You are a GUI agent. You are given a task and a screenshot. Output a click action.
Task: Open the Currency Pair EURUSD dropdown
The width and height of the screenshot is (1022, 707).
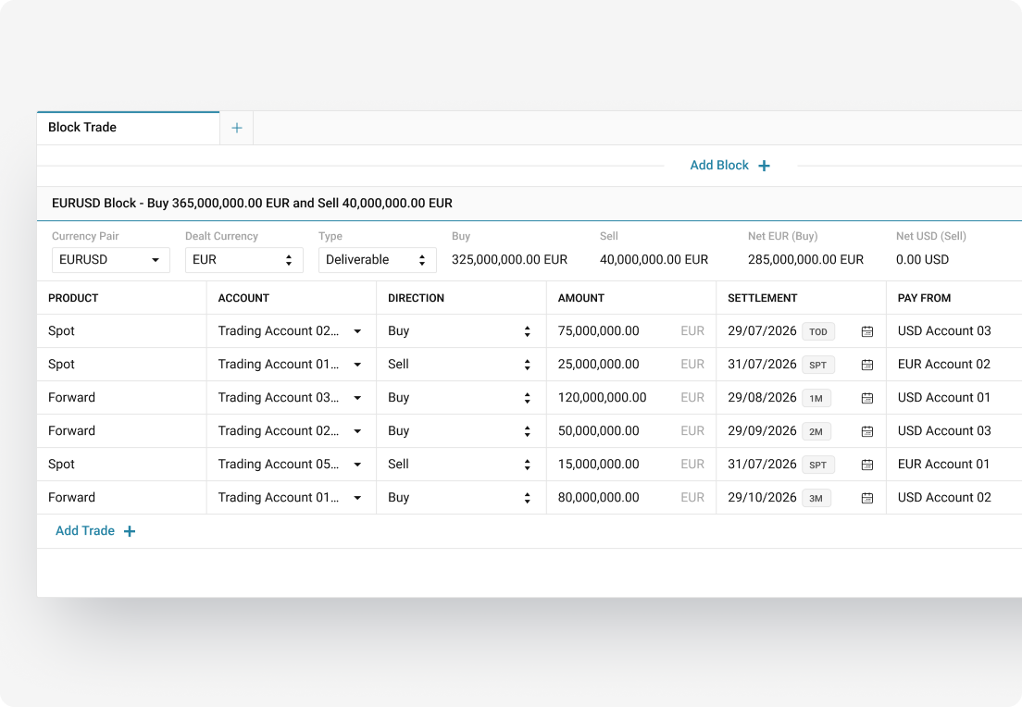pos(111,259)
